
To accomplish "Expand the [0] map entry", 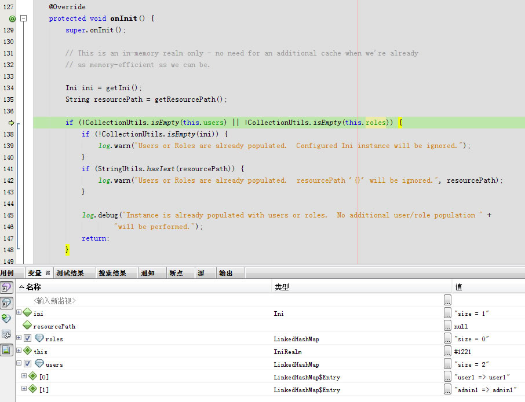I will tap(24, 375).
